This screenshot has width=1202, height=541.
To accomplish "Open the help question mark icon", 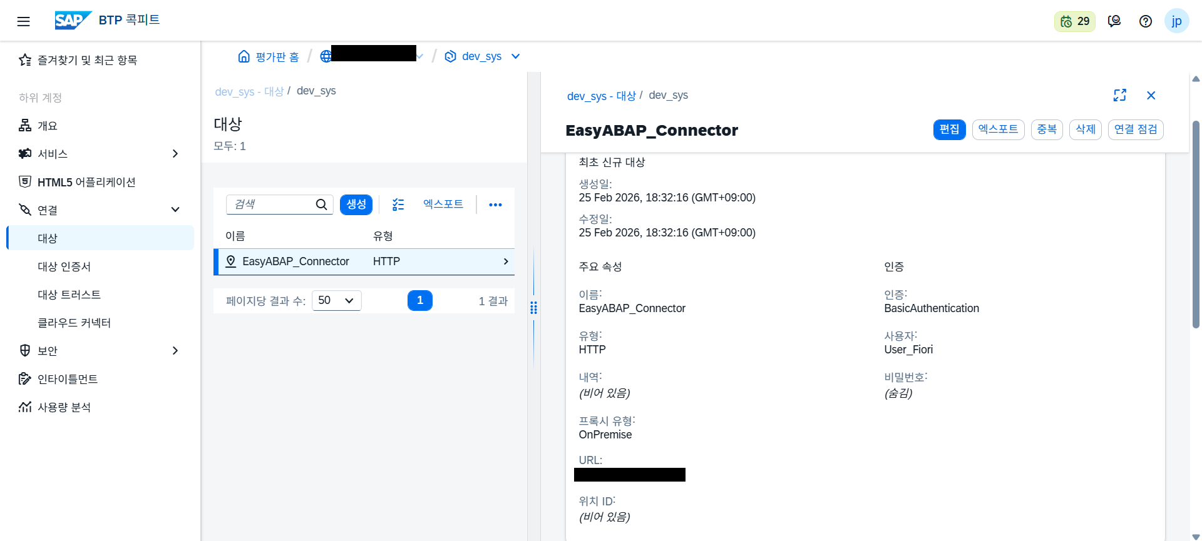I will click(x=1146, y=21).
